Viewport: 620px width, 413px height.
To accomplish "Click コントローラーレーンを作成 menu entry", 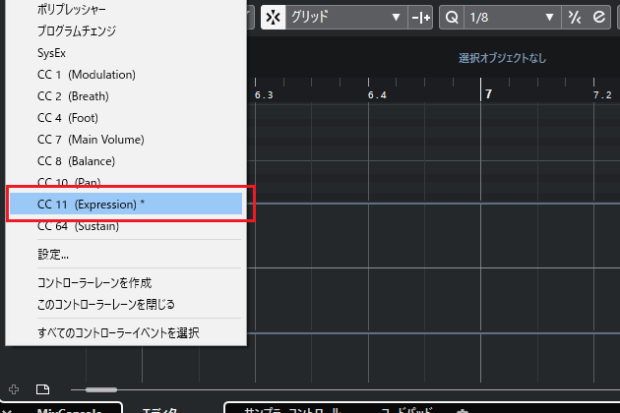I will [94, 282].
